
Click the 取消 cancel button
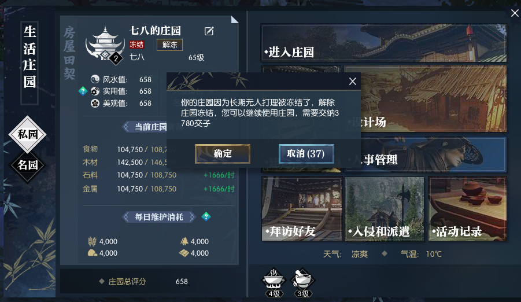click(306, 154)
